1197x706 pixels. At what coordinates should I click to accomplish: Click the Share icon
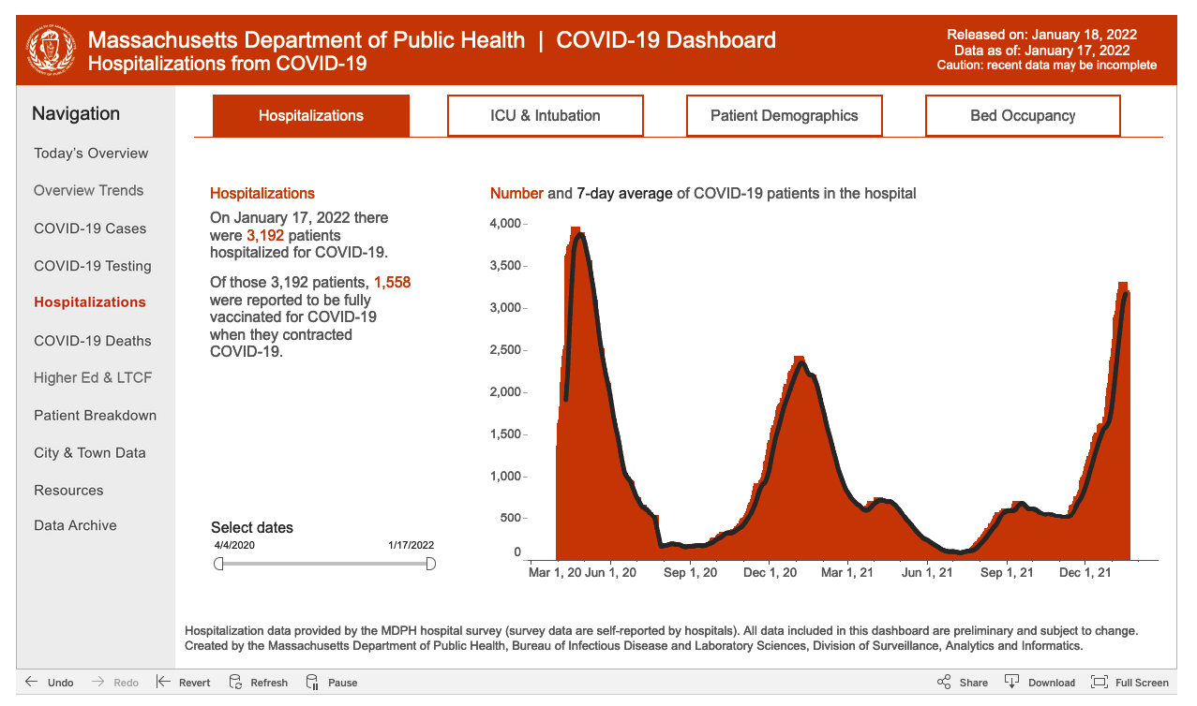944,682
